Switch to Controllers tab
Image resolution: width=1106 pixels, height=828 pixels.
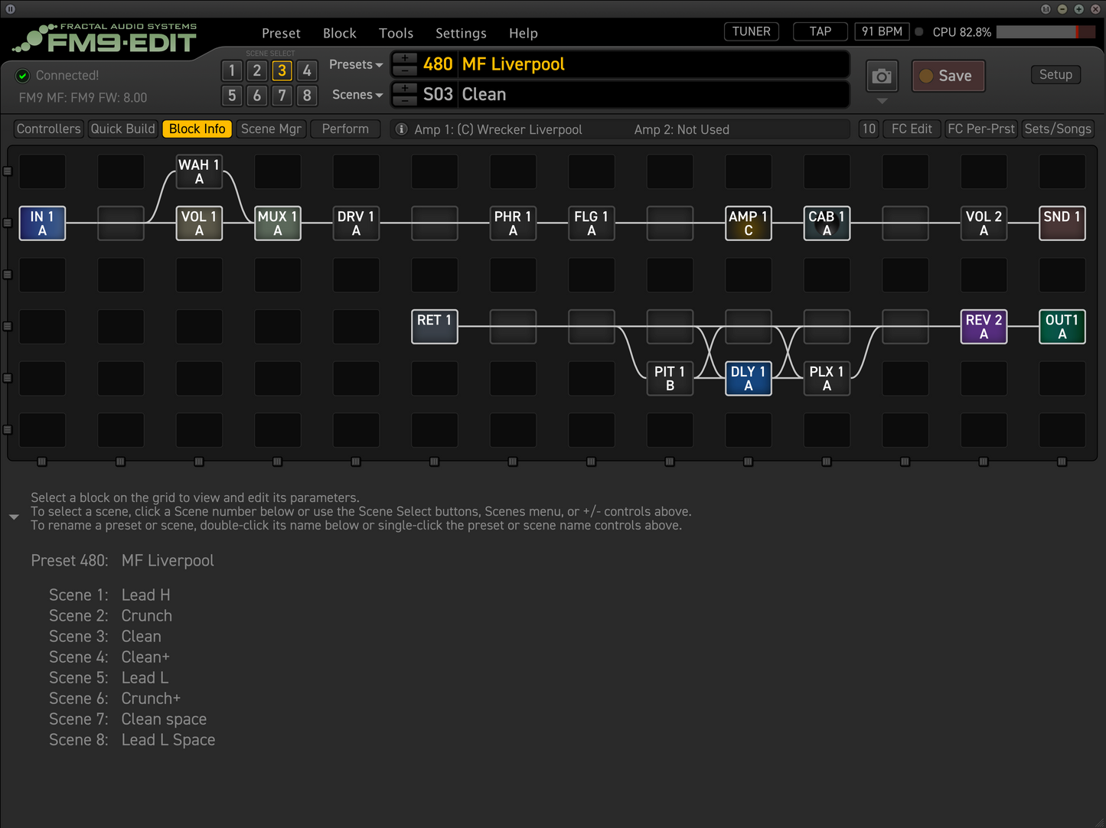(x=48, y=129)
